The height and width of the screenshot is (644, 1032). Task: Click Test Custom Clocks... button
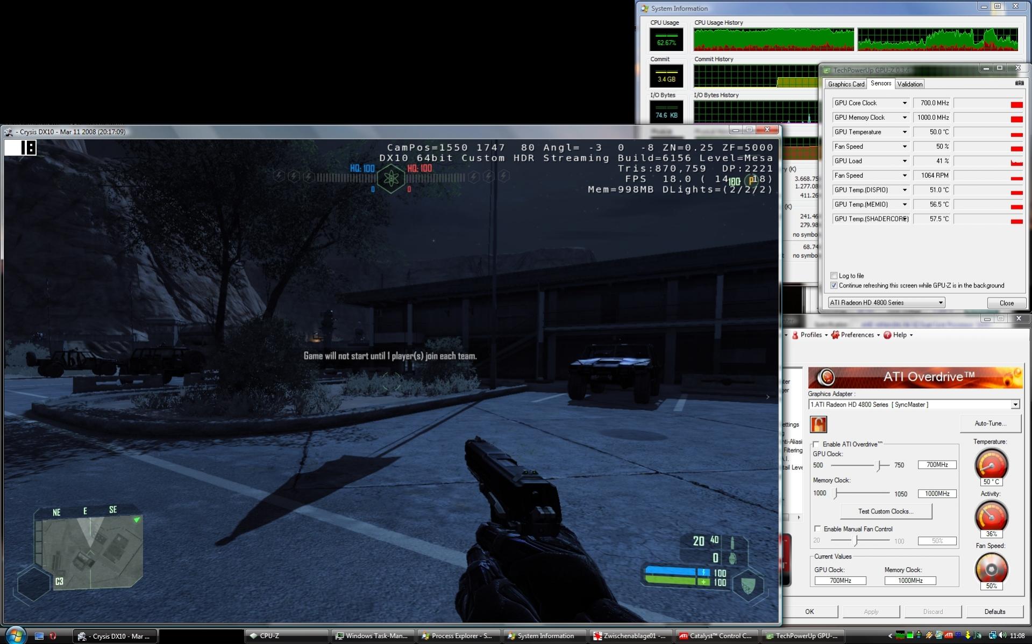coord(886,511)
